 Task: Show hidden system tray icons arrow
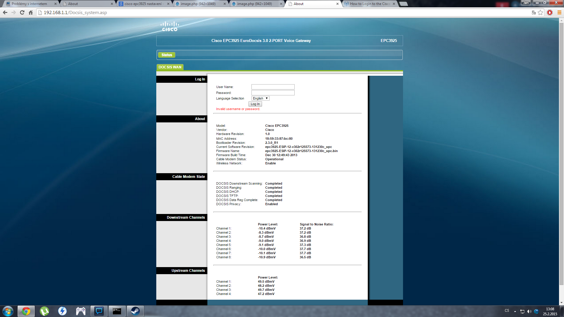[515, 311]
